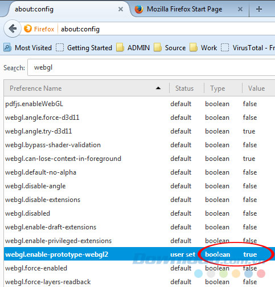Click the Getting Started bookmark
Viewport: 275px width, 287px height.
pos(84,47)
